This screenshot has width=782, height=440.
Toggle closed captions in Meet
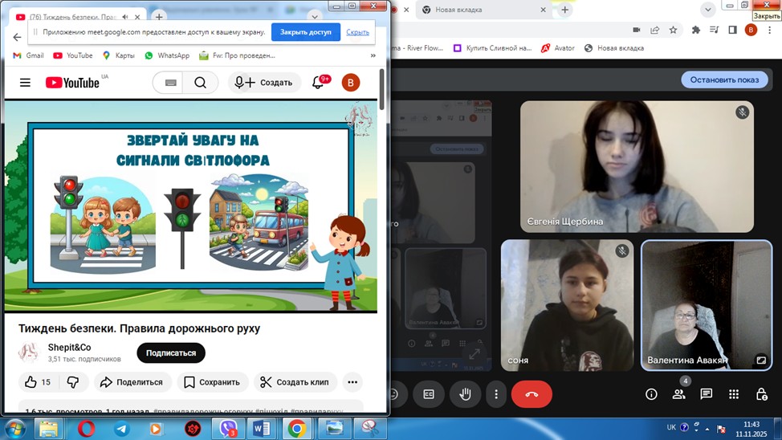point(429,394)
